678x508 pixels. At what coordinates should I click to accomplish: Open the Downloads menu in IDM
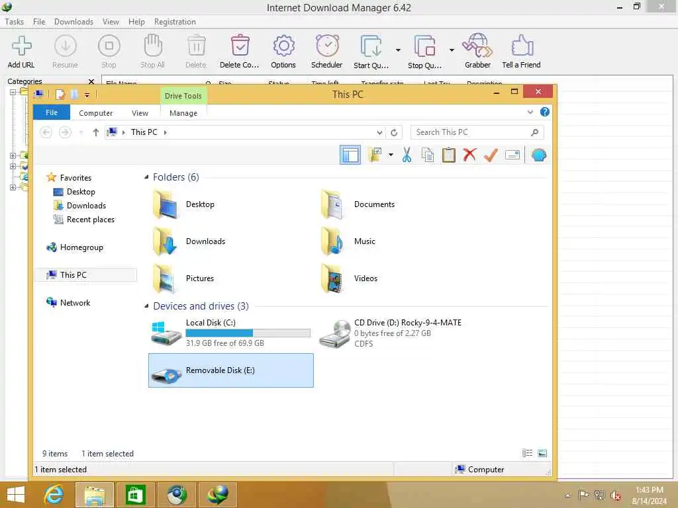tap(73, 22)
